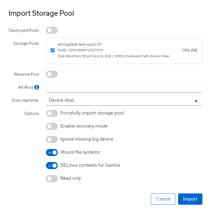This screenshot has width=211, height=213.
Task: Click the Cancel button
Action: pos(163,199)
